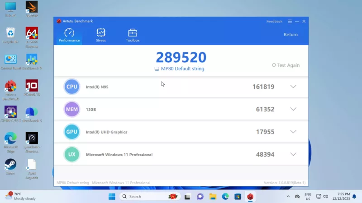Select the AIDA64 Extreme desktop shortcut
The height and width of the screenshot is (203, 362).
pos(32,37)
